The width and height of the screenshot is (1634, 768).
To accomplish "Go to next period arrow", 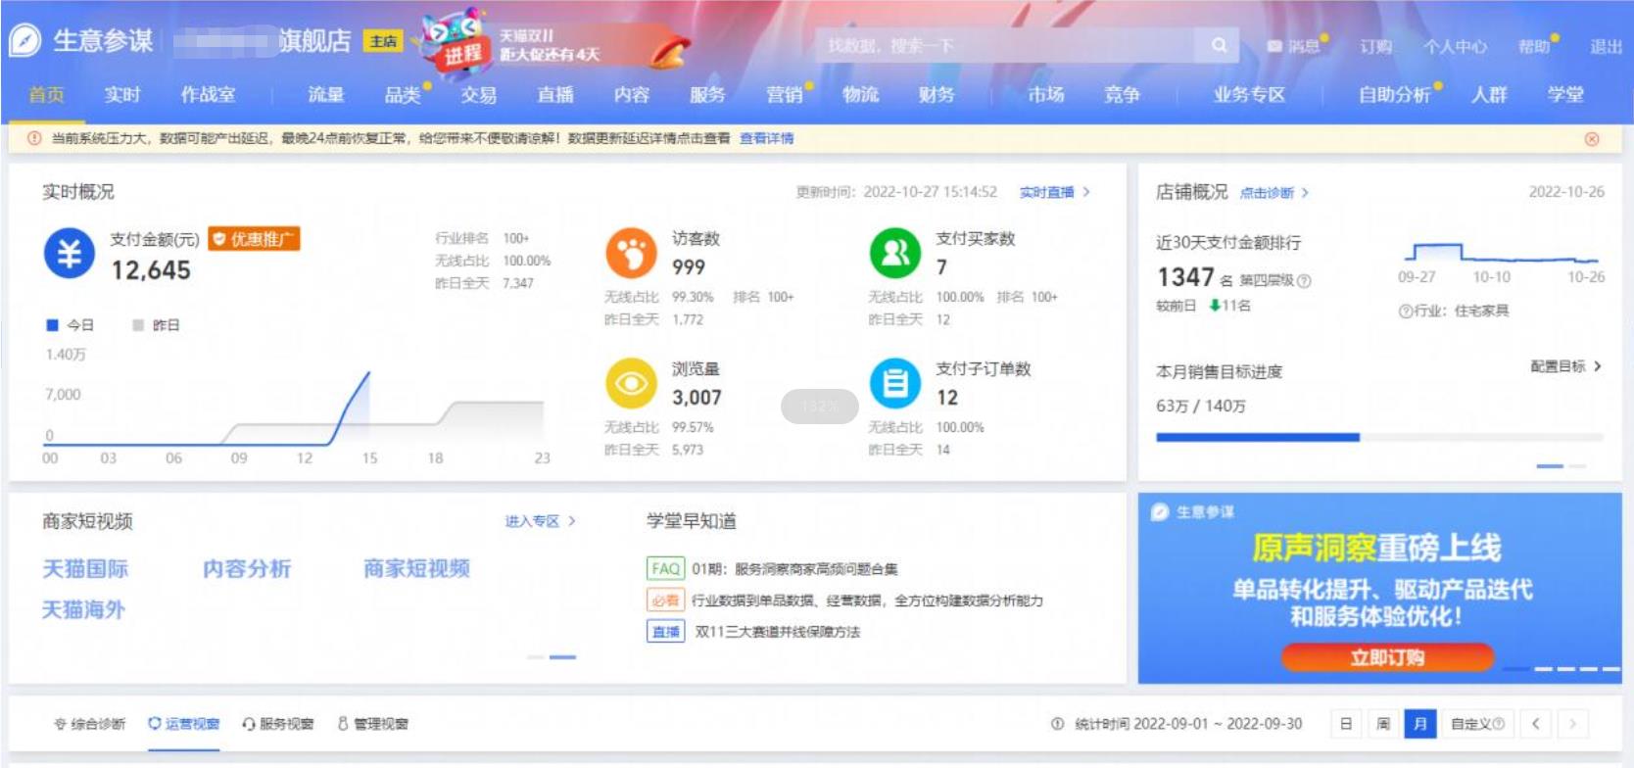I will (x=1573, y=724).
